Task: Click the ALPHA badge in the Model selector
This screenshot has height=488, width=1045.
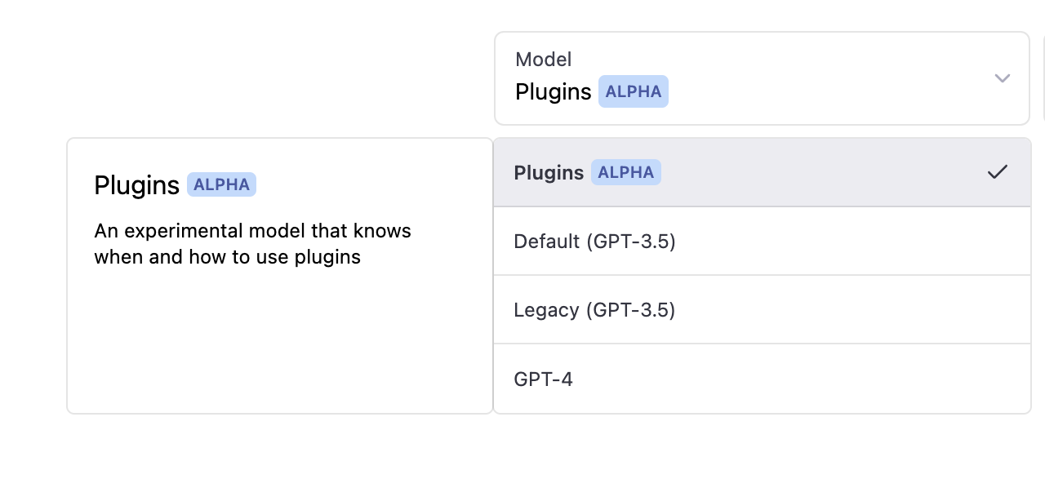Action: [634, 91]
